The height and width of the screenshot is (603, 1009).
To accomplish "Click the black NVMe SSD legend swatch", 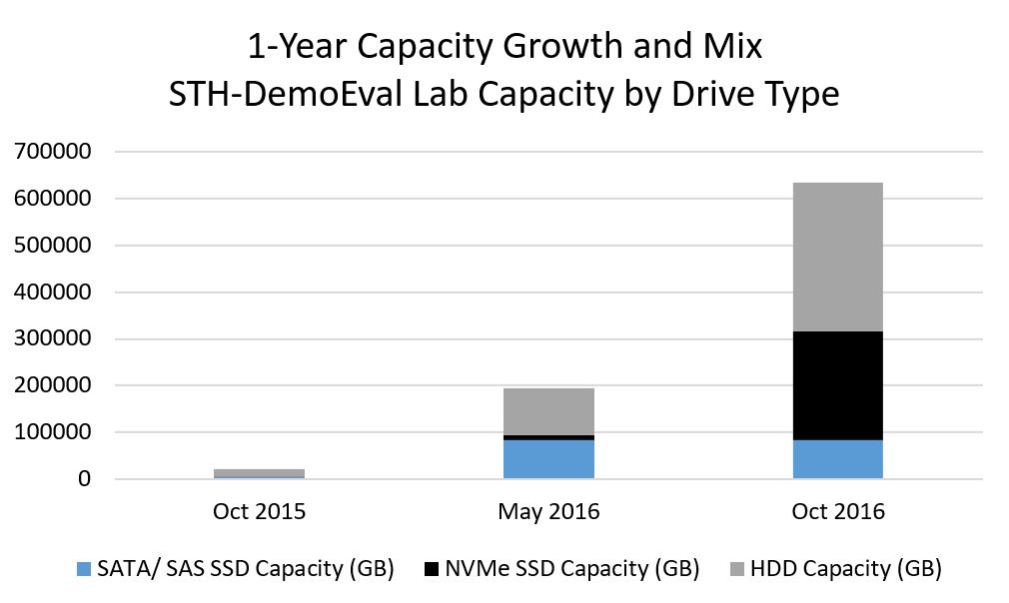I will tap(432, 569).
